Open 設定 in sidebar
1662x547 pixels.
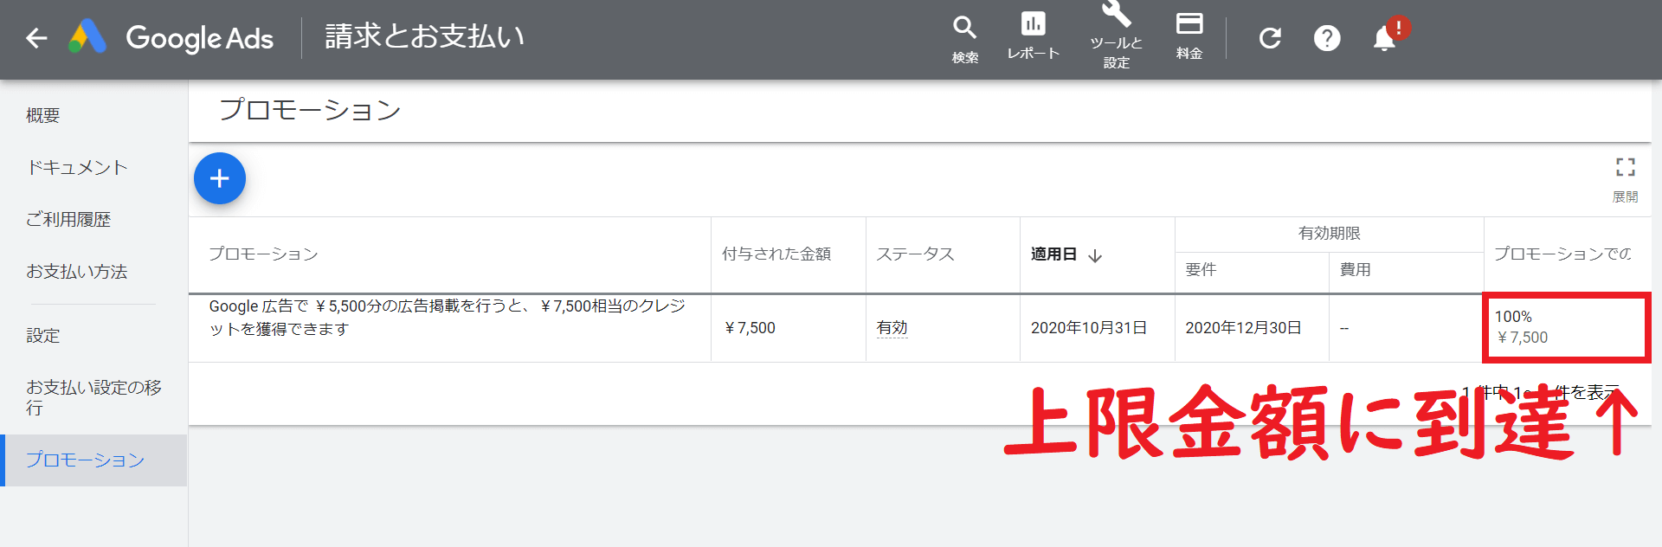pos(43,335)
